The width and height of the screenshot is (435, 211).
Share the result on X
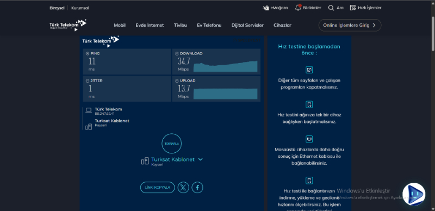pyautogui.click(x=183, y=188)
